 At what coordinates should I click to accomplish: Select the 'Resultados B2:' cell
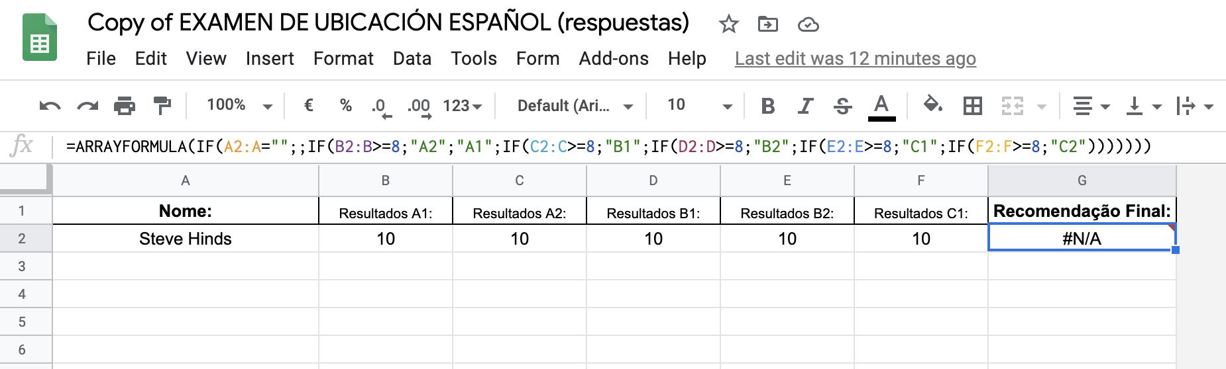787,211
